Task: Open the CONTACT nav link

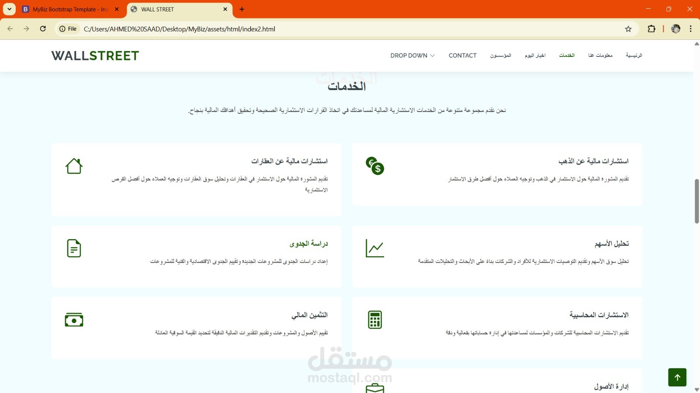Action: click(462, 56)
